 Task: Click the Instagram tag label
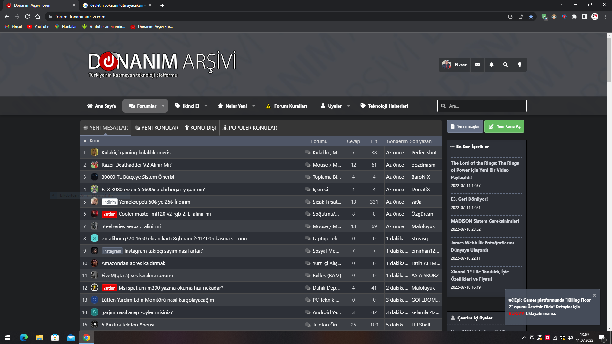tap(112, 251)
